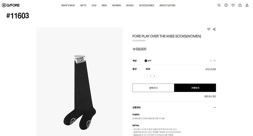Expand the color selection dropdown chevron
This screenshot has height=136, width=253.
point(214,61)
